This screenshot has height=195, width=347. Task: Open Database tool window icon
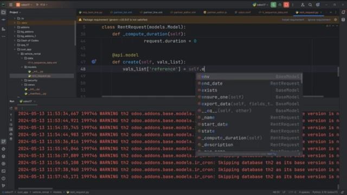pyautogui.click(x=343, y=19)
